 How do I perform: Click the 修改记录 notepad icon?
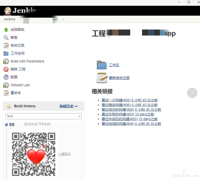click(x=6, y=45)
